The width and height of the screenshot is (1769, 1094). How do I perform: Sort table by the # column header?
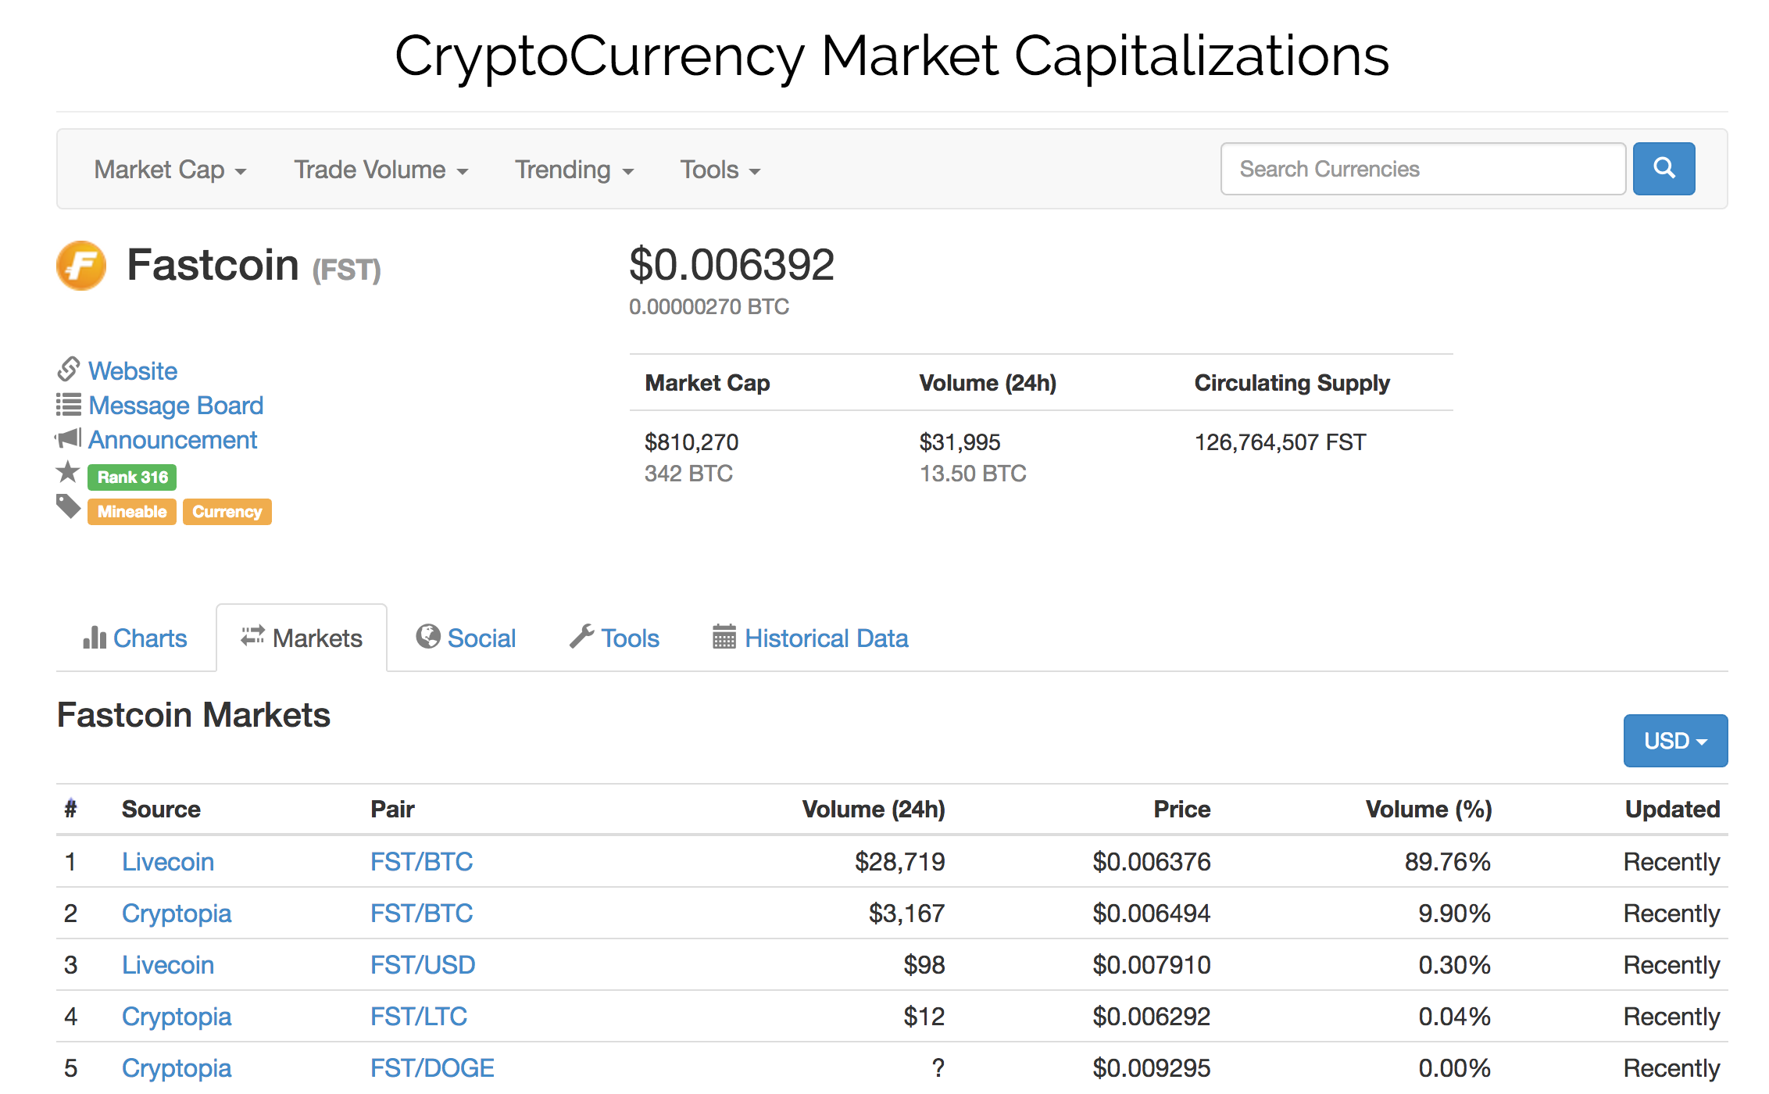(x=70, y=809)
